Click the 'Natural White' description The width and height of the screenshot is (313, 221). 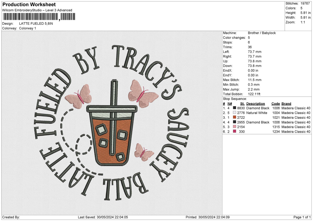257,113
